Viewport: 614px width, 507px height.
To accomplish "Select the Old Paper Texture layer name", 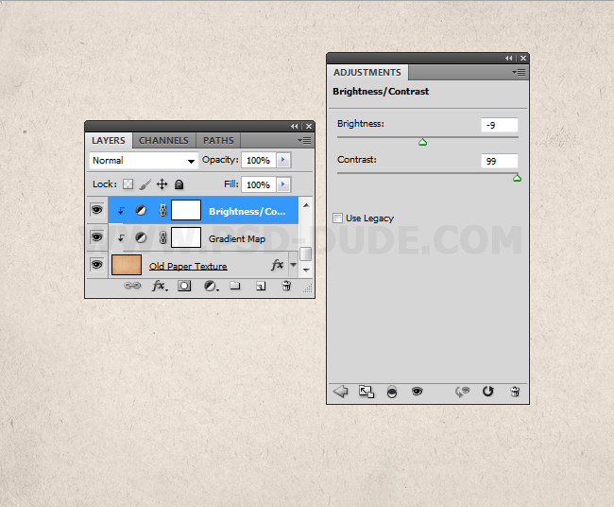I will [188, 266].
